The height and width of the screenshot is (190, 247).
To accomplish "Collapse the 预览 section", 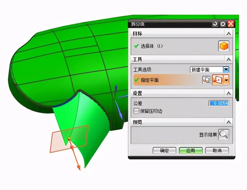I will [x=228, y=122].
